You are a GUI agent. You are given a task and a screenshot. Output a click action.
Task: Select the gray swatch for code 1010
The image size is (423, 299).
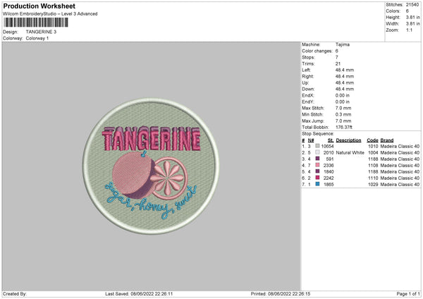(317, 146)
